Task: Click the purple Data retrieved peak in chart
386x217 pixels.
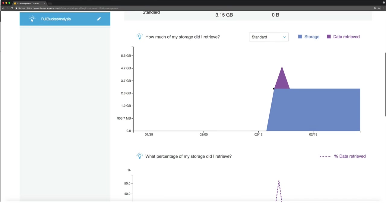Action: (282, 78)
